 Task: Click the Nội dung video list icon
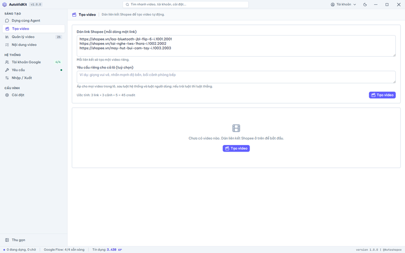[7, 45]
